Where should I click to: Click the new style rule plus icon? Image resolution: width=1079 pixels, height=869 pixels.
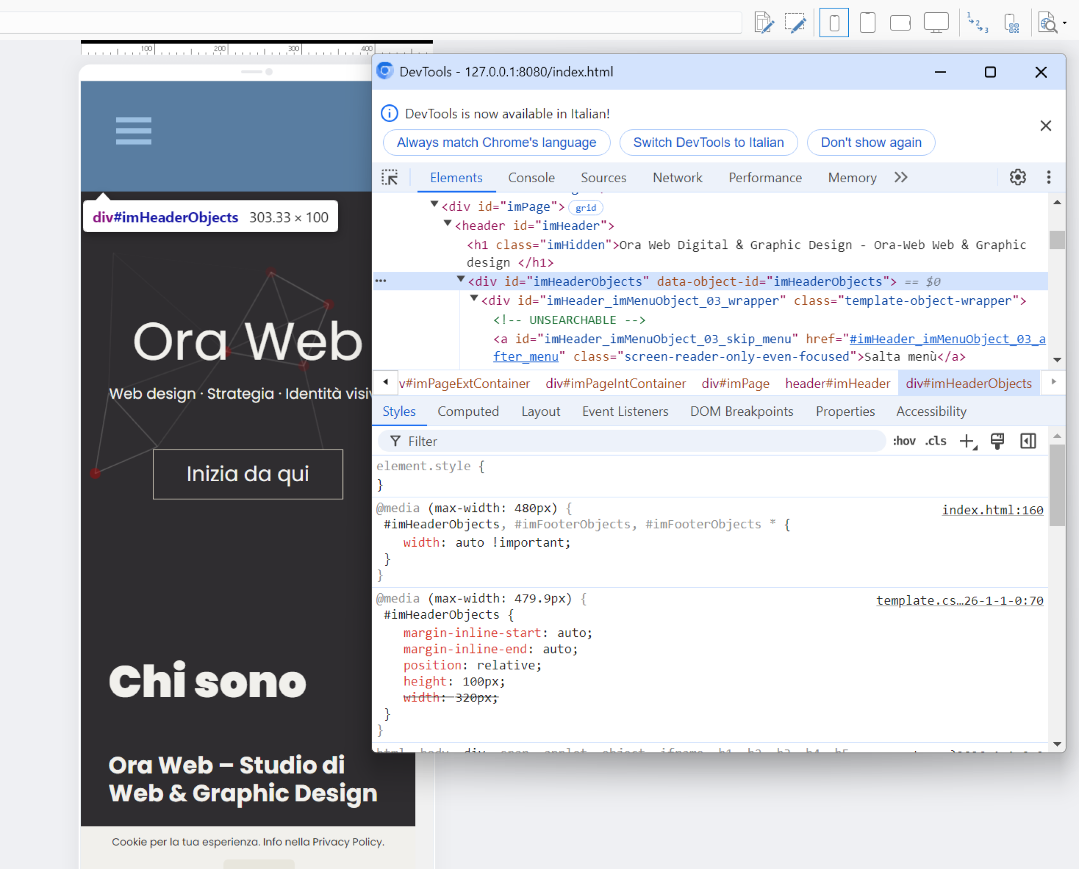click(967, 441)
